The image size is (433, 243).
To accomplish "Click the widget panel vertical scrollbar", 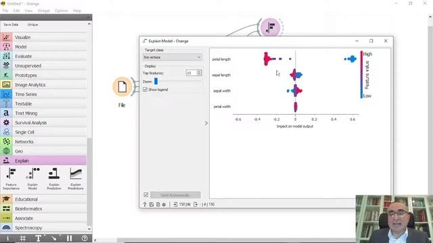I will point(89,182).
